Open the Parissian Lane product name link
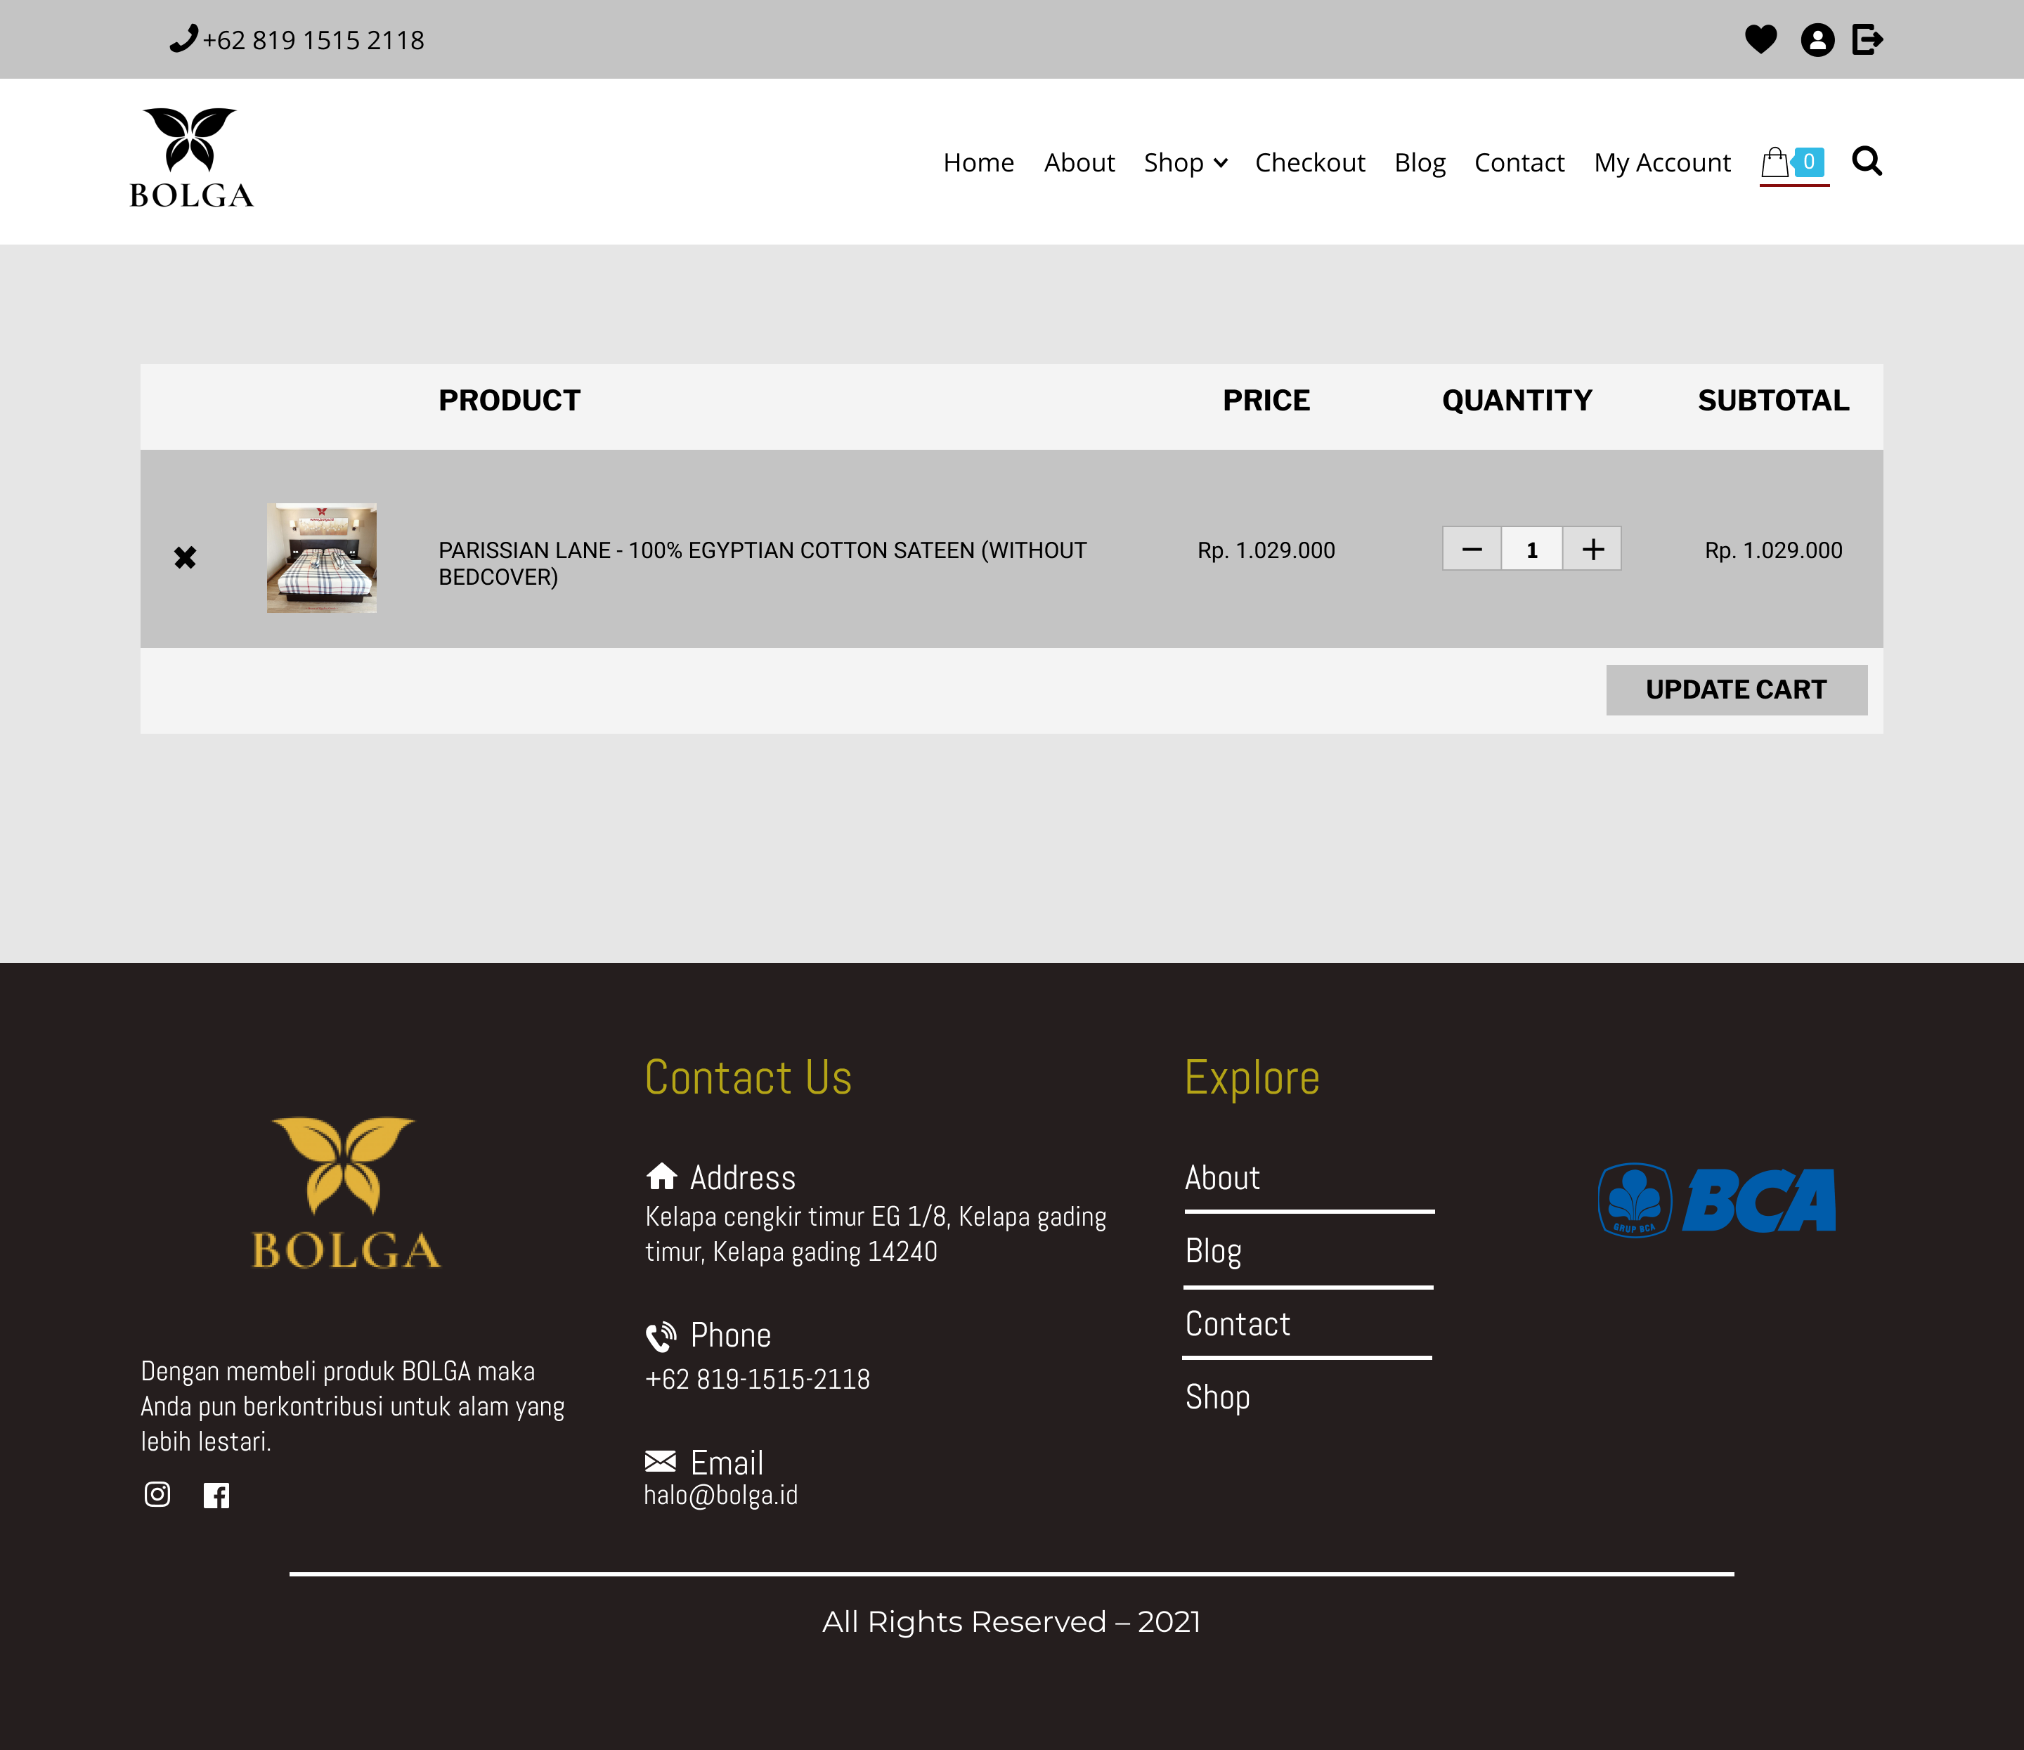This screenshot has height=1750, width=2024. click(x=762, y=564)
